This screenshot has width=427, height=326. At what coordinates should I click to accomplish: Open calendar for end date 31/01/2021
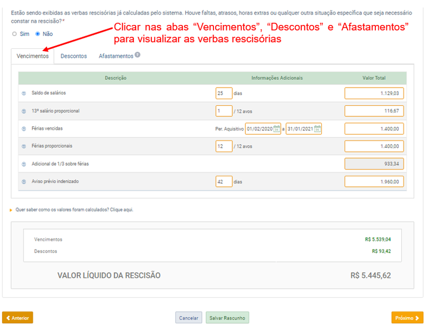pyautogui.click(x=317, y=129)
